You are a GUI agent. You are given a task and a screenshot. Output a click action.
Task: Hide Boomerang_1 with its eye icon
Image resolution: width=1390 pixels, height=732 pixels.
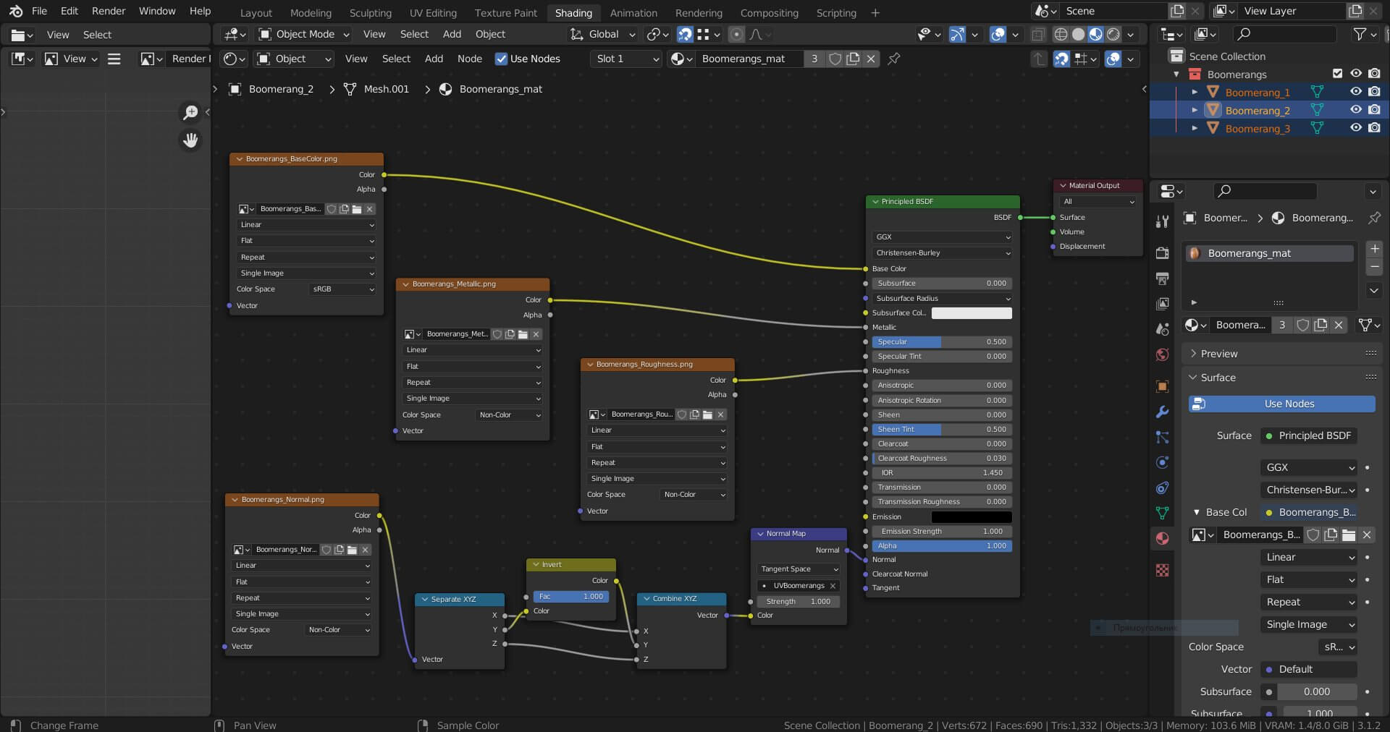(x=1355, y=92)
